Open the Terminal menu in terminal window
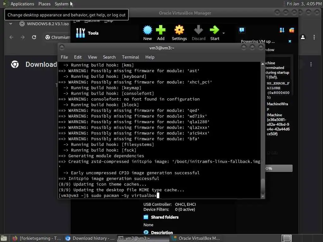This screenshot has height=242, width=323. point(130,57)
